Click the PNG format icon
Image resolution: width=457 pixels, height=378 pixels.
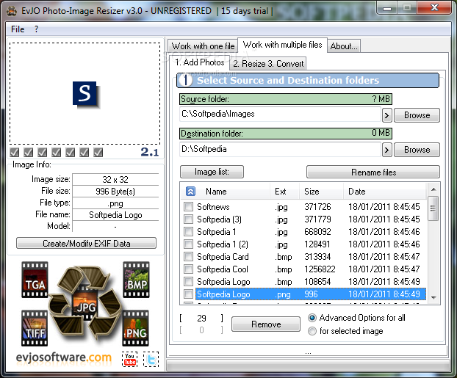(x=135, y=328)
